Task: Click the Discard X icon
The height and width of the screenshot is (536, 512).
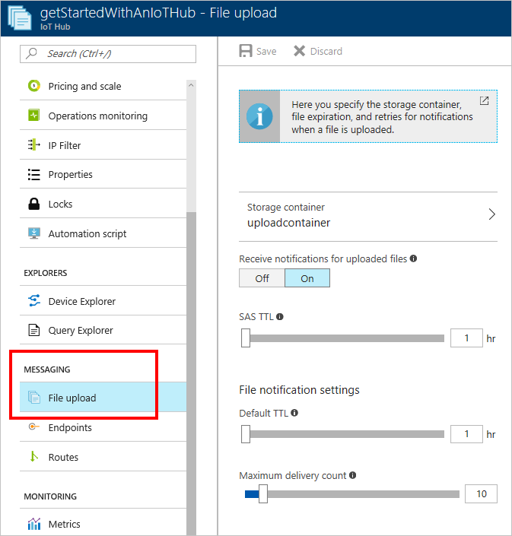Action: point(299,51)
